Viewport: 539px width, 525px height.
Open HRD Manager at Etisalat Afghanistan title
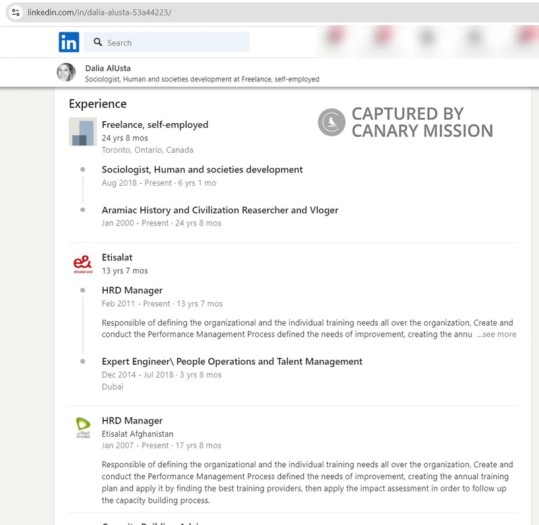tap(132, 421)
